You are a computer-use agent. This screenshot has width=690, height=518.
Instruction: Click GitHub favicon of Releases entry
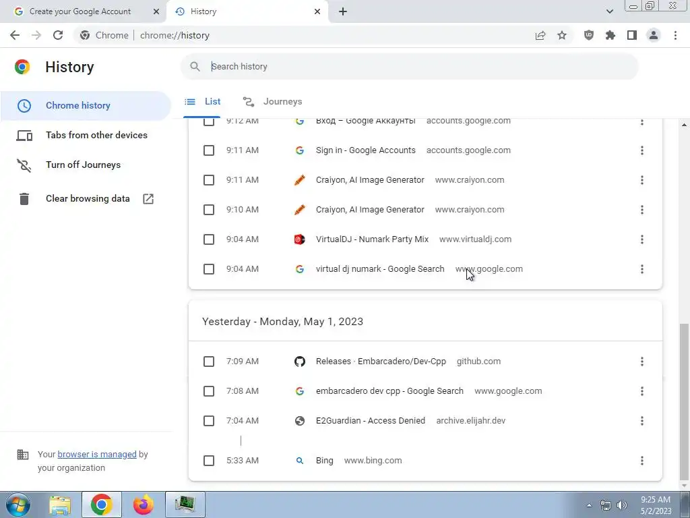pos(300,362)
